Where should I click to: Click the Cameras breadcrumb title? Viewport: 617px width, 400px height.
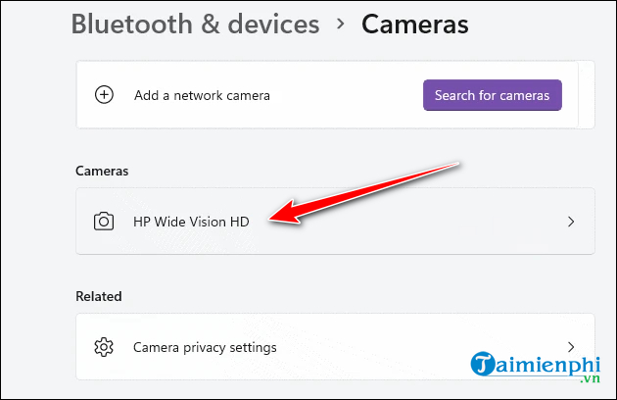click(415, 25)
